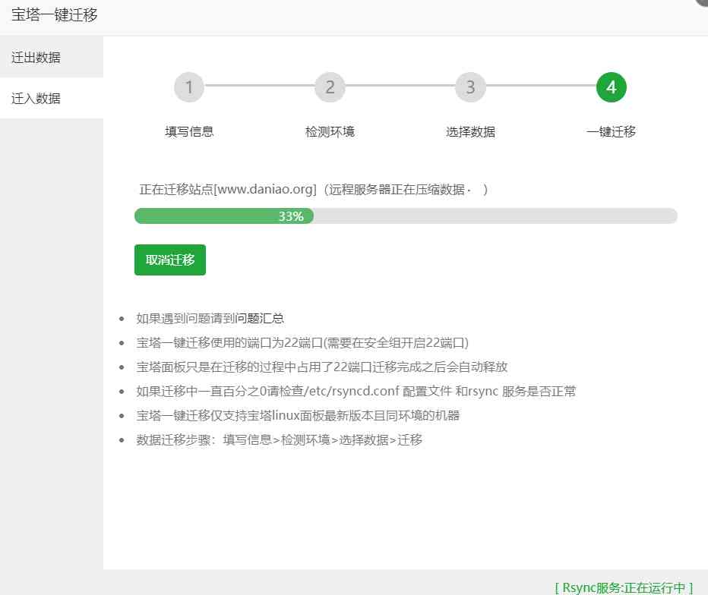This screenshot has height=595, width=708.
Task: Click the 正在迁移站点 www.daniao.org status line
Action: tap(314, 190)
